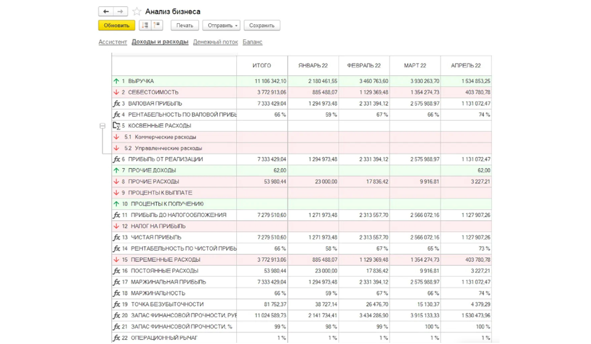The image size is (591, 344).
Task: Click the group sum icon of Косвенные расходы
Action: pyautogui.click(x=116, y=125)
